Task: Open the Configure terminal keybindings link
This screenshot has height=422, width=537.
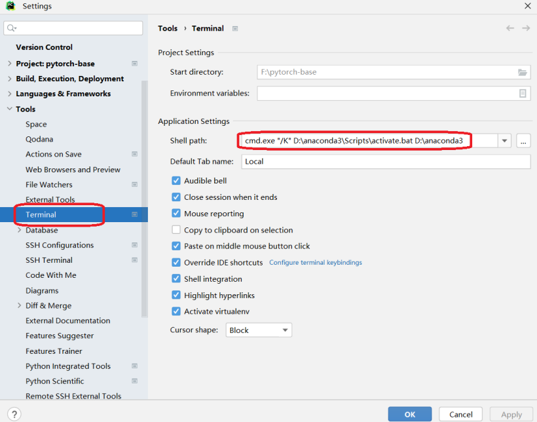Action: pyautogui.click(x=316, y=263)
